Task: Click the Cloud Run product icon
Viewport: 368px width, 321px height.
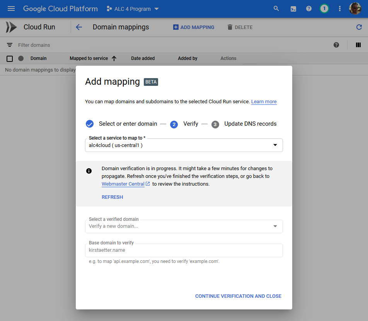Action: (11, 27)
